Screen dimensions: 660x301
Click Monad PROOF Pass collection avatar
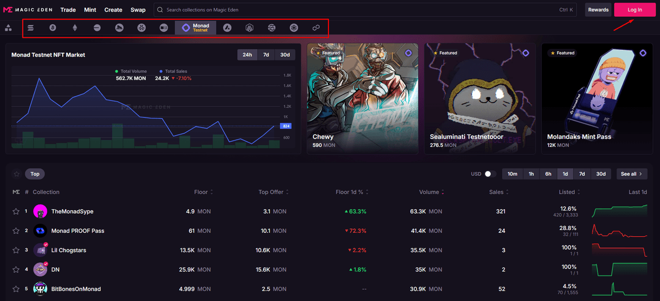click(x=40, y=231)
